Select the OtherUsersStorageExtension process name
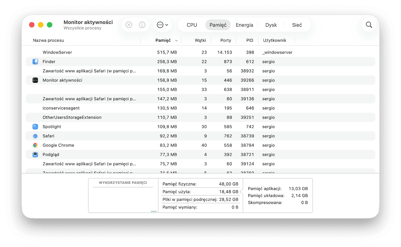 click(x=72, y=117)
